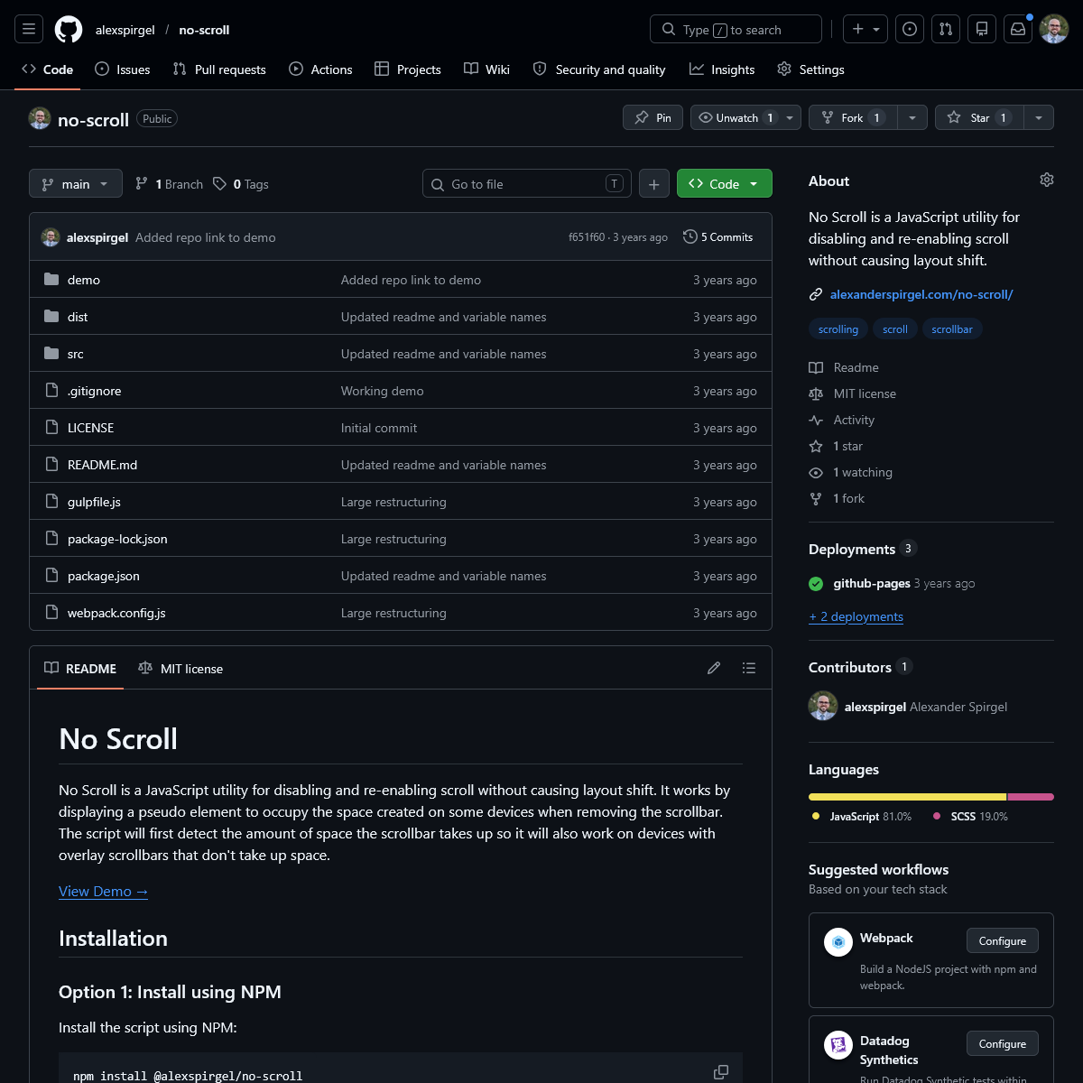View the 1 Branch link
1083x1083 pixels.
(169, 183)
